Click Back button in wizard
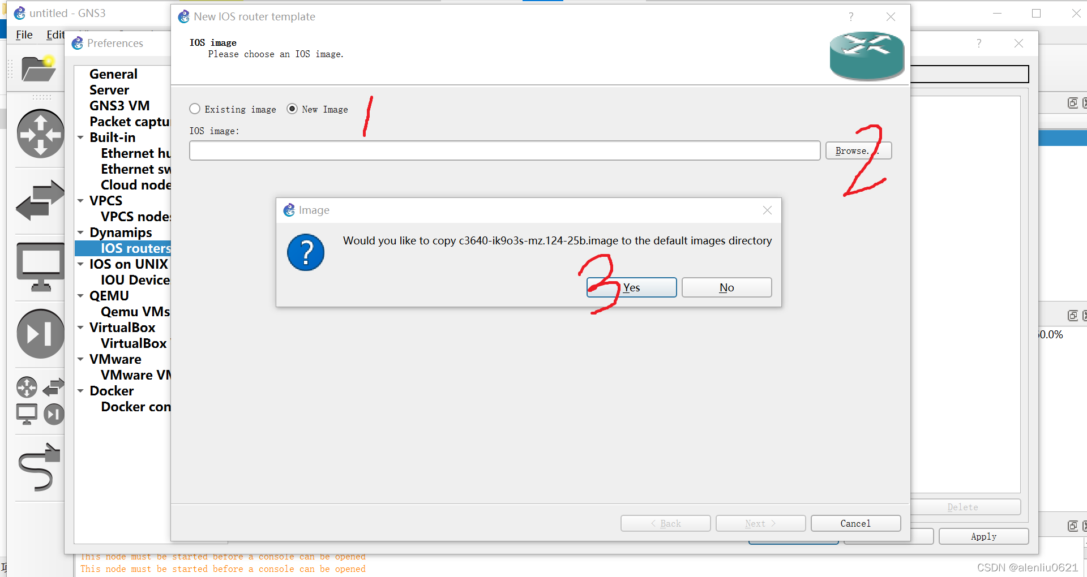 coord(665,523)
